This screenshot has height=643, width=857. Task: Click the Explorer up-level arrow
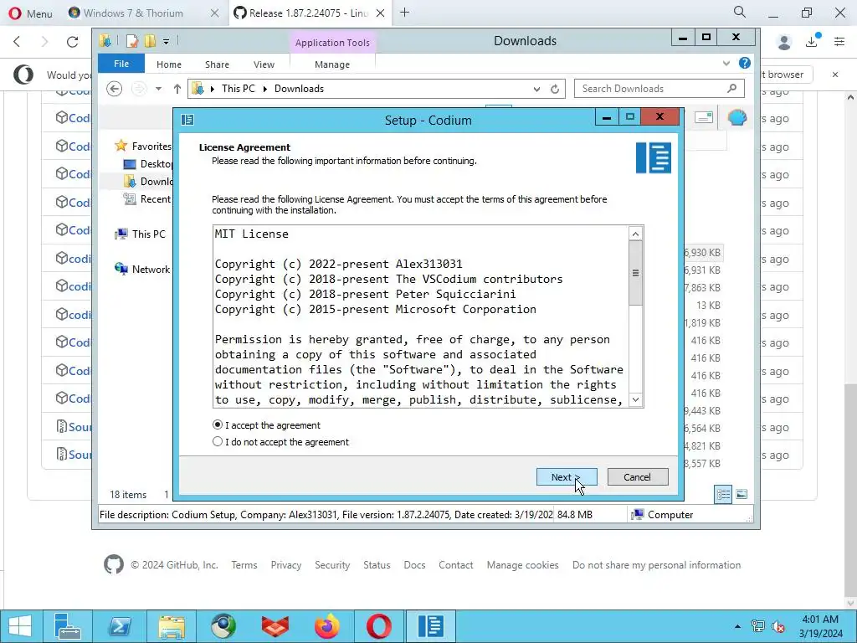[x=177, y=89]
